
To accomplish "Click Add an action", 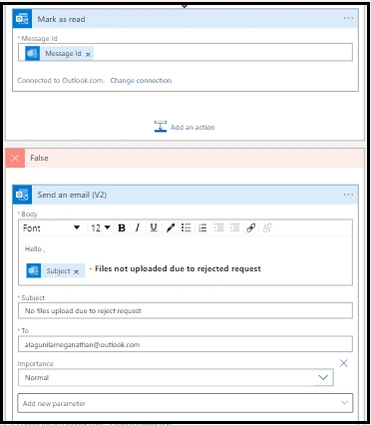I will click(185, 127).
